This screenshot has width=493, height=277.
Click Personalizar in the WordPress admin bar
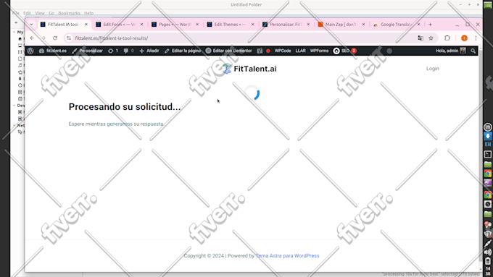pyautogui.click(x=87, y=51)
